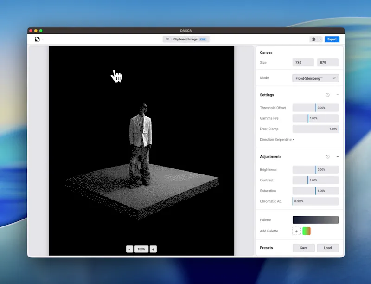
Task: Adjust the Saturation slider
Action: click(315, 191)
